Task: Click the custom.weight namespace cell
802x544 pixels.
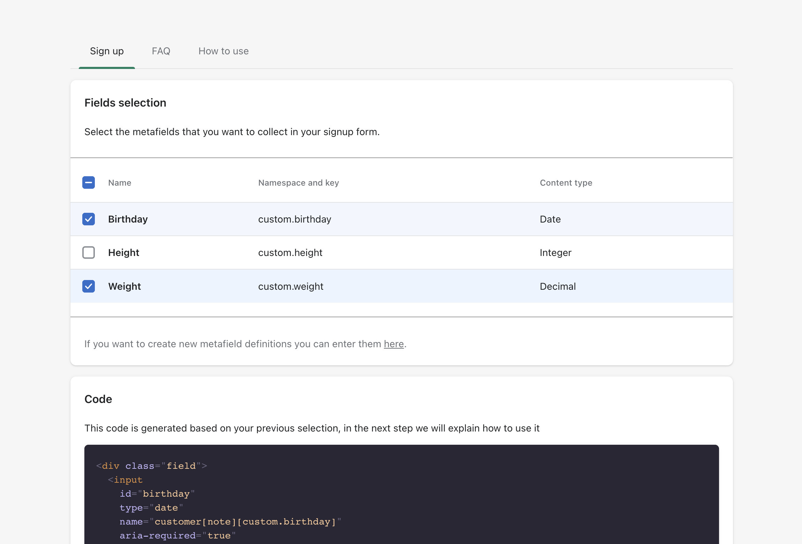Action: click(291, 286)
